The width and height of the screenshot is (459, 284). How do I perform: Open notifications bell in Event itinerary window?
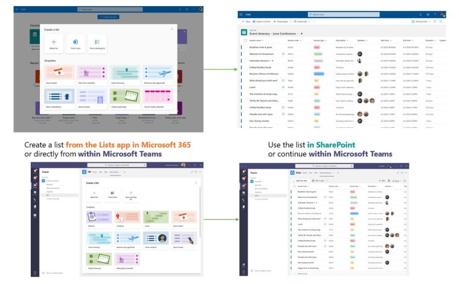pyautogui.click(x=420, y=14)
